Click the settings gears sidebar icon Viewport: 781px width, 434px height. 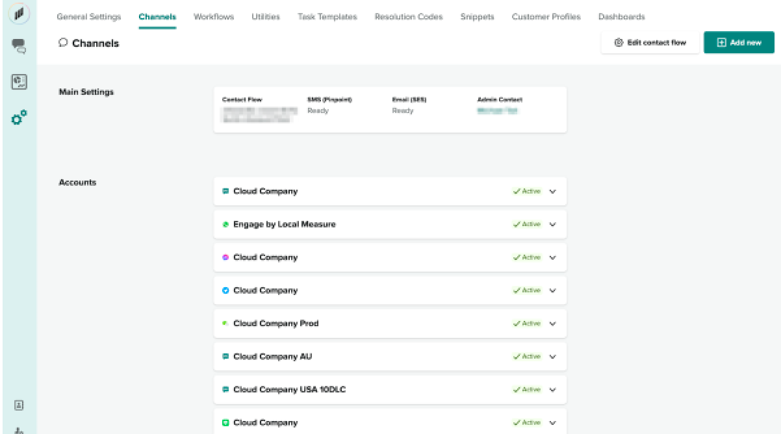pos(19,117)
